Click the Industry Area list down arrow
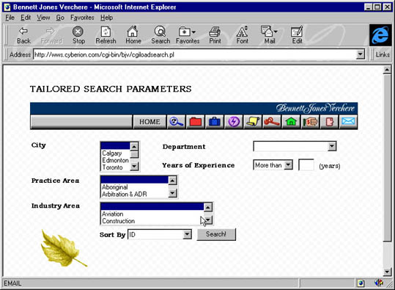This screenshot has height=290, width=395. click(208, 220)
